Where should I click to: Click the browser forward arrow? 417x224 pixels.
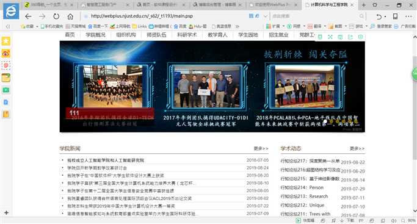click(42, 16)
